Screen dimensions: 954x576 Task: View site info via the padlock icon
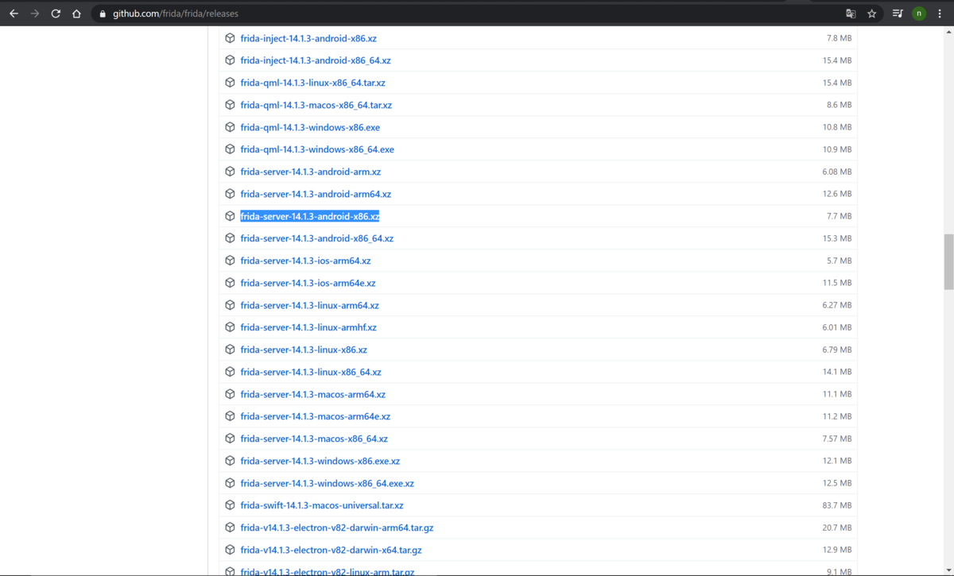tap(103, 14)
